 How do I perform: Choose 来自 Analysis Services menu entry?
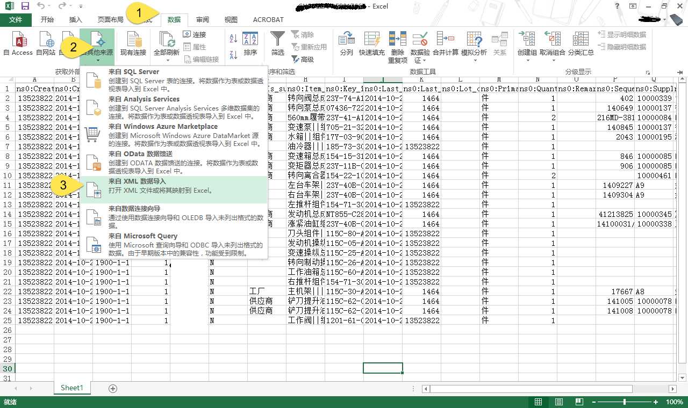click(x=174, y=107)
